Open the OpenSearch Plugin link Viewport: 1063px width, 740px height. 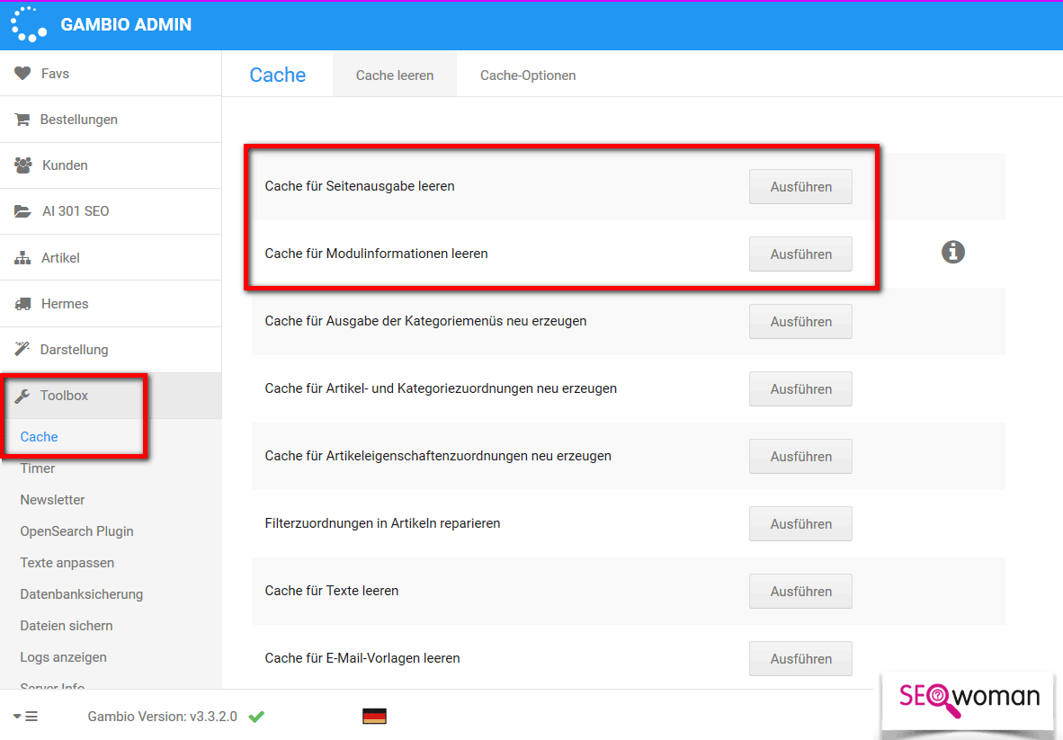pos(76,531)
